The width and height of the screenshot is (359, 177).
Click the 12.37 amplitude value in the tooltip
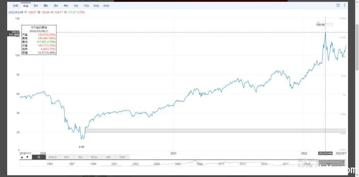(47, 53)
